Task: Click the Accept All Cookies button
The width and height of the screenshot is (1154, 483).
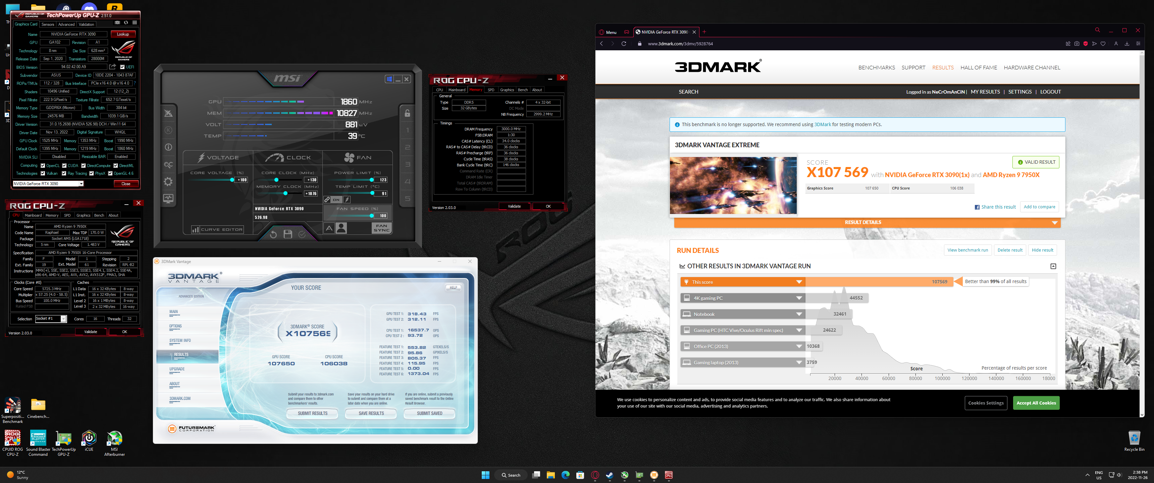Action: click(x=1036, y=403)
